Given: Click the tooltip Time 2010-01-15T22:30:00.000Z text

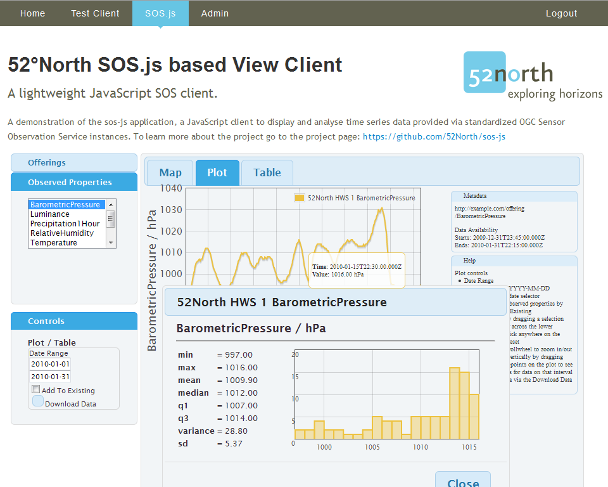Looking at the screenshot, I should [357, 267].
